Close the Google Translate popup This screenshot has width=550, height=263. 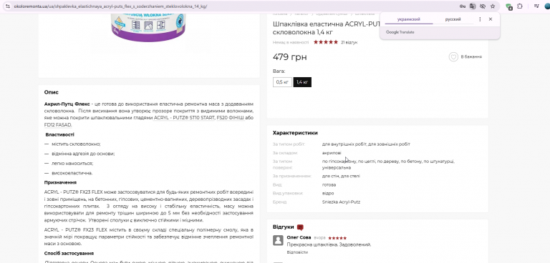tap(491, 19)
